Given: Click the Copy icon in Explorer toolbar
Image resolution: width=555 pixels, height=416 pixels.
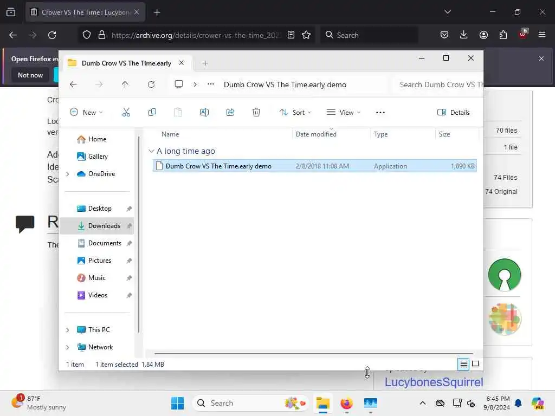Looking at the screenshot, I should (x=152, y=113).
